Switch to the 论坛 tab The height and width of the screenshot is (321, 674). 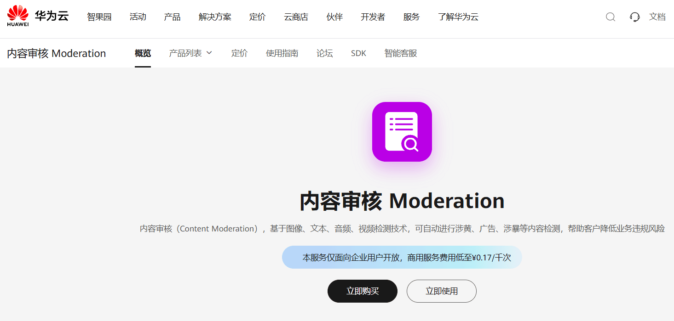tap(324, 53)
